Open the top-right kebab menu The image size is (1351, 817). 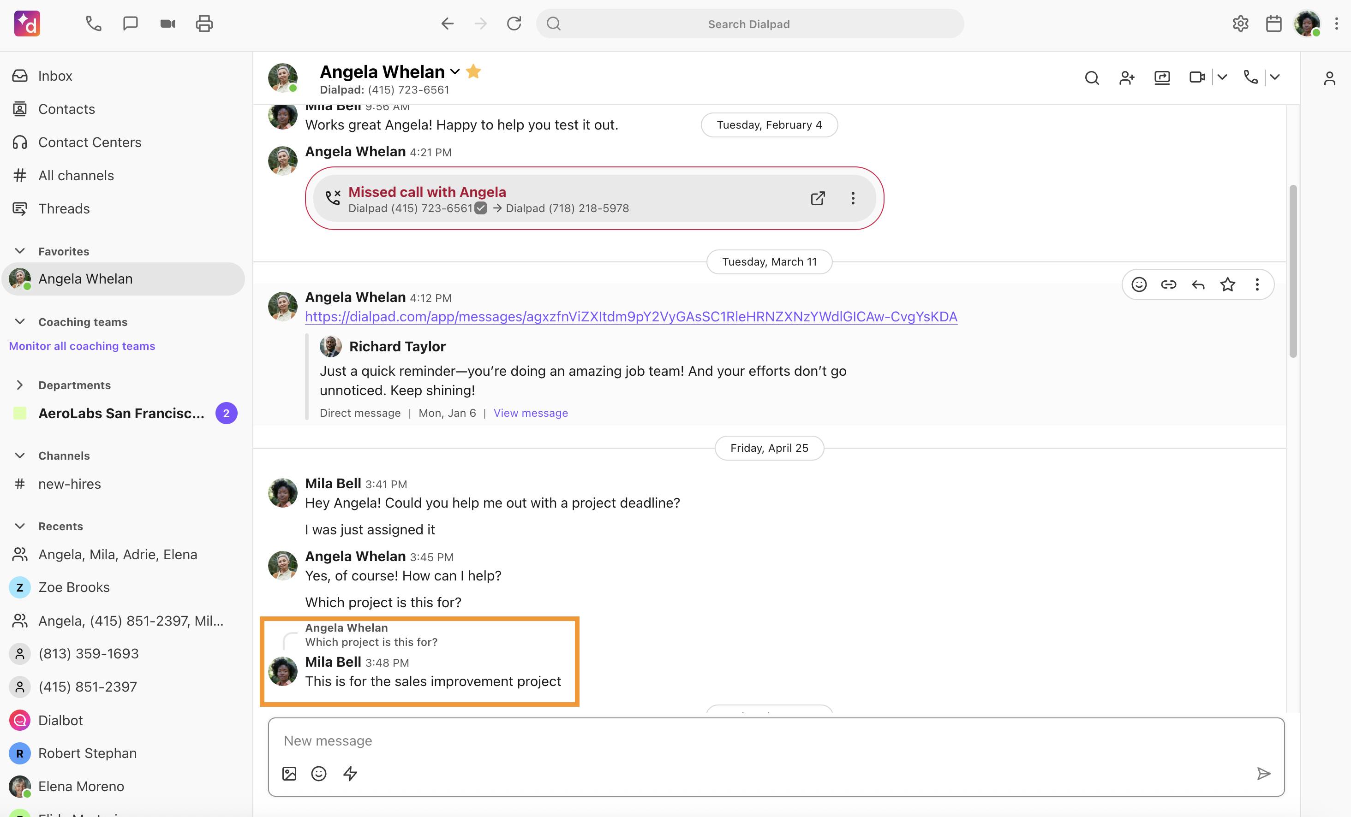coord(1337,24)
